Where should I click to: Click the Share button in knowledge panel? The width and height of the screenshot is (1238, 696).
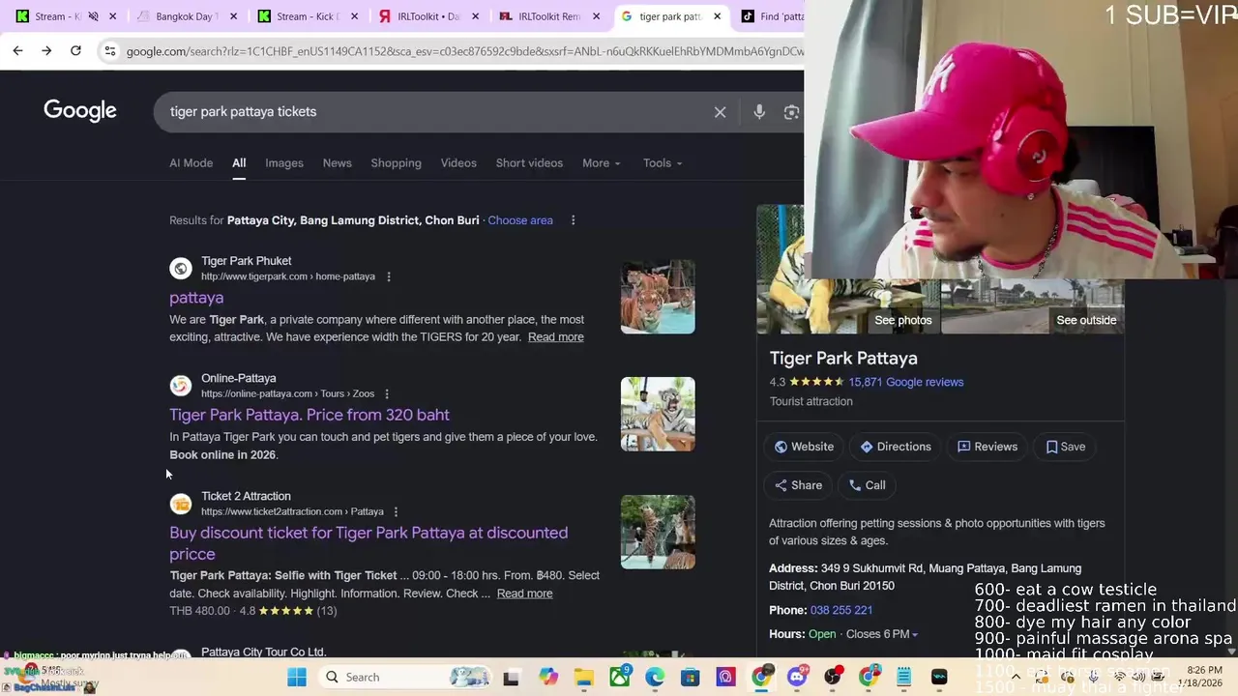[799, 485]
